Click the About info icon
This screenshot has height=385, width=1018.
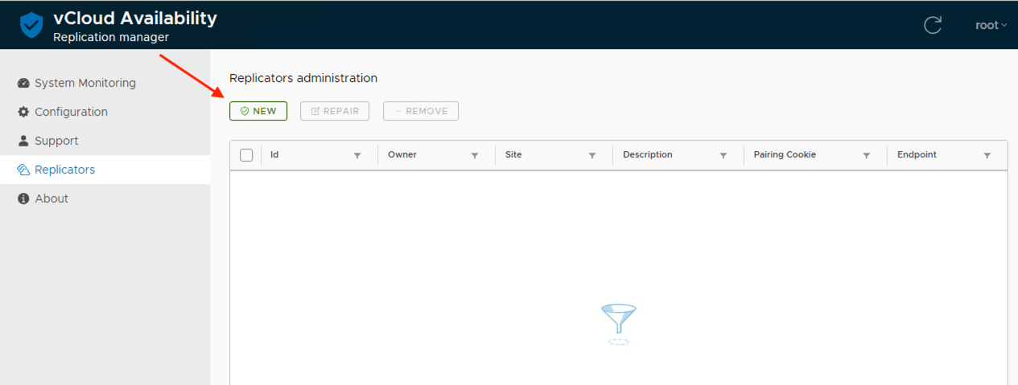pyautogui.click(x=23, y=199)
